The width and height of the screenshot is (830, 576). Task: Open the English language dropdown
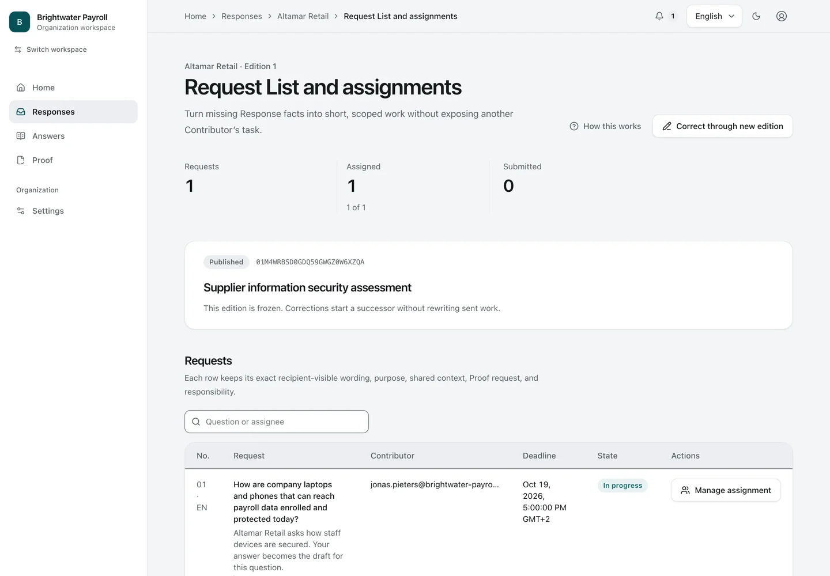(x=714, y=16)
